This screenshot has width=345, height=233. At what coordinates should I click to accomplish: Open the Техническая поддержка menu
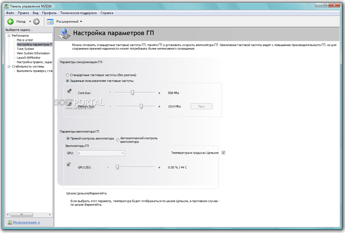pos(78,13)
